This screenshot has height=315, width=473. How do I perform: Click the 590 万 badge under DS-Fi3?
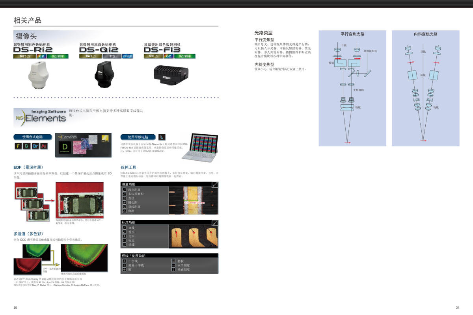(153, 56)
